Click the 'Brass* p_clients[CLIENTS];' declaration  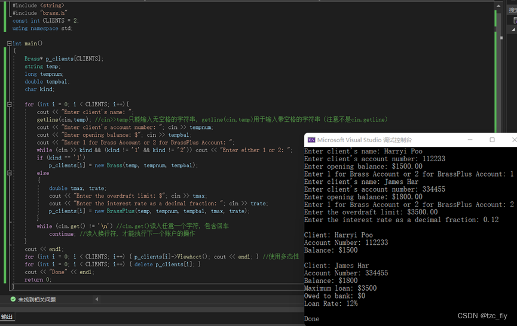(x=64, y=59)
